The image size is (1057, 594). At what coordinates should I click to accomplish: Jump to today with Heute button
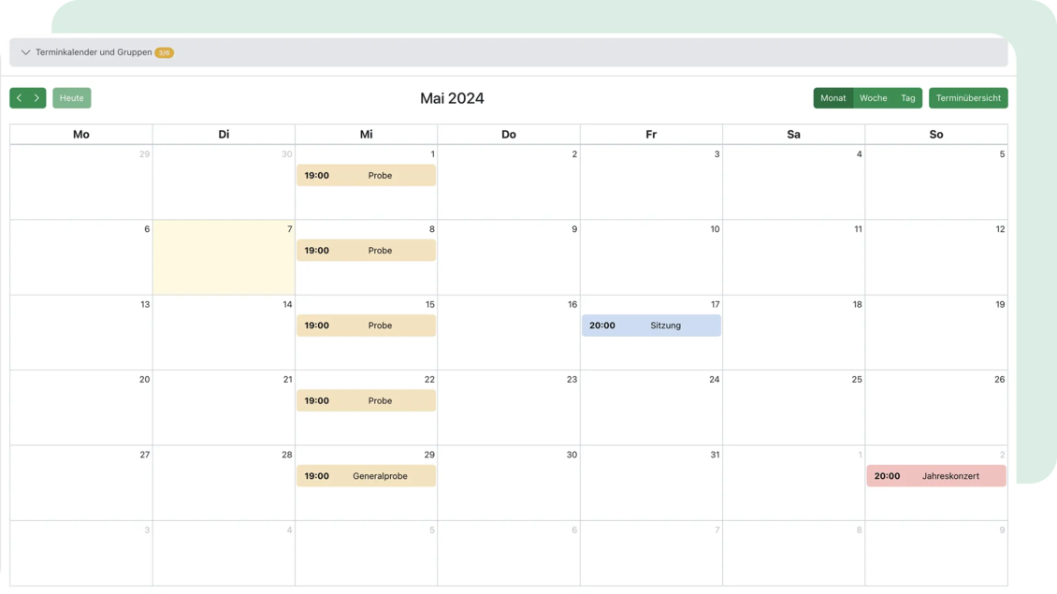(x=72, y=98)
